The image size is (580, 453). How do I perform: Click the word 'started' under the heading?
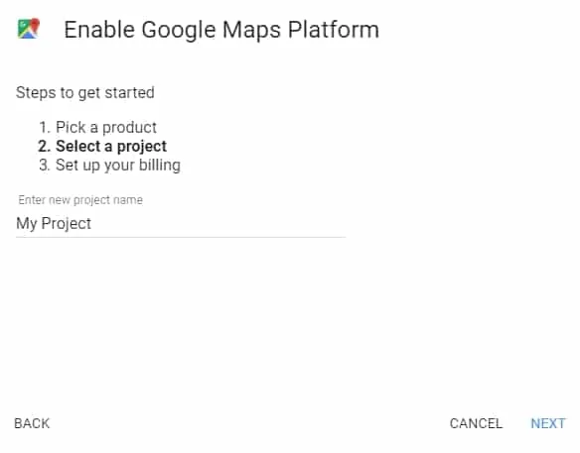point(129,92)
